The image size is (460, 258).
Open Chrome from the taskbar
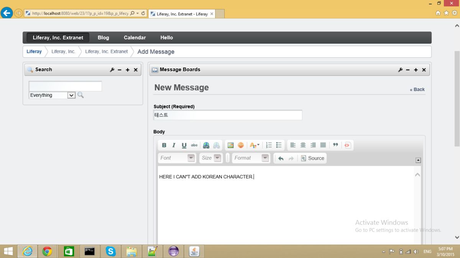48,251
